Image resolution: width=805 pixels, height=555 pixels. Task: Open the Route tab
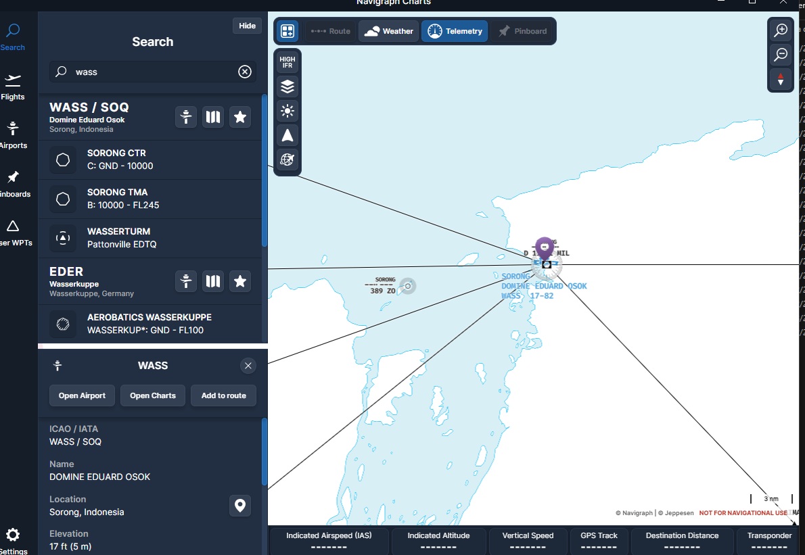(x=330, y=31)
